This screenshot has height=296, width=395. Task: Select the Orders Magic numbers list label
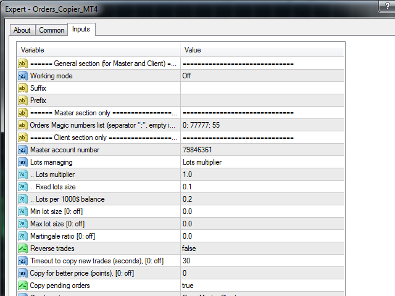pos(102,125)
